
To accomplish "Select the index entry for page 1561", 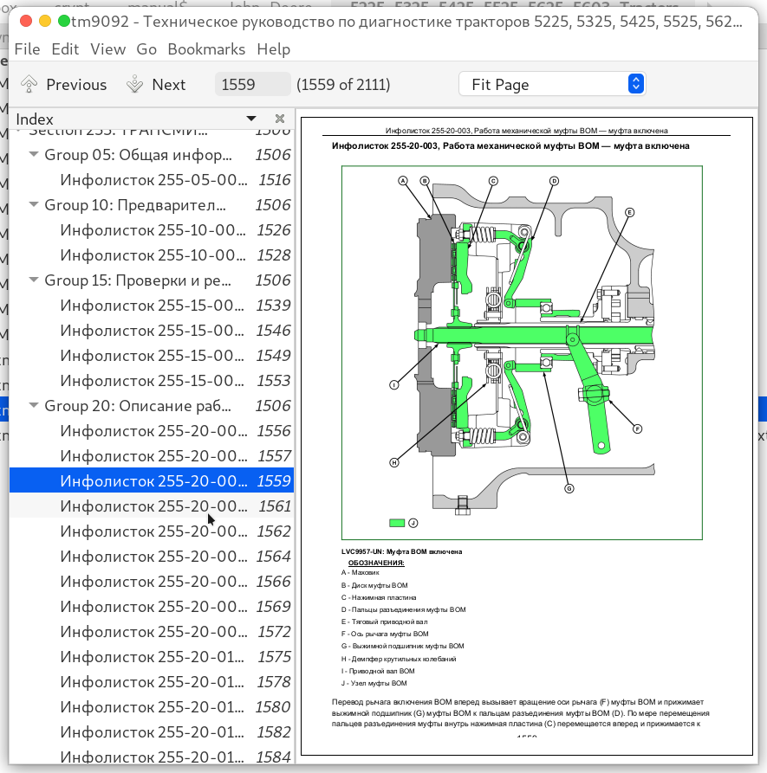I will pos(153,506).
